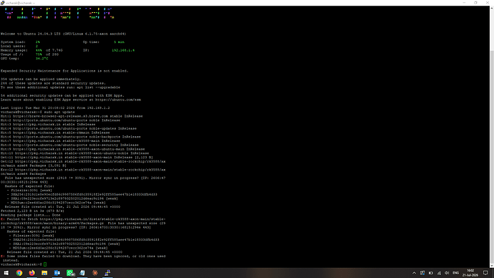Change the ENG input language indicator
The width and height of the screenshot is (494, 278).
click(x=456, y=273)
